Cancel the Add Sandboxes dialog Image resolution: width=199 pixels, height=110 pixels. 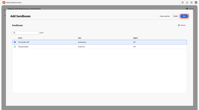(x=176, y=16)
